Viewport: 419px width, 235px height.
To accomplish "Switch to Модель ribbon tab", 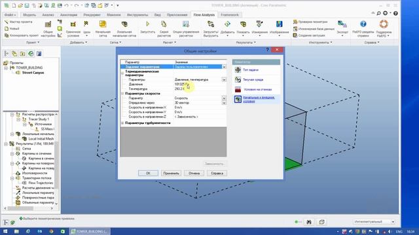I will [x=29, y=15].
